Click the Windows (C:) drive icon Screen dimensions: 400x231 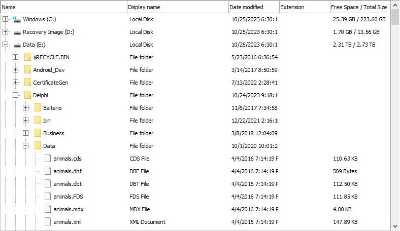pyautogui.click(x=17, y=19)
